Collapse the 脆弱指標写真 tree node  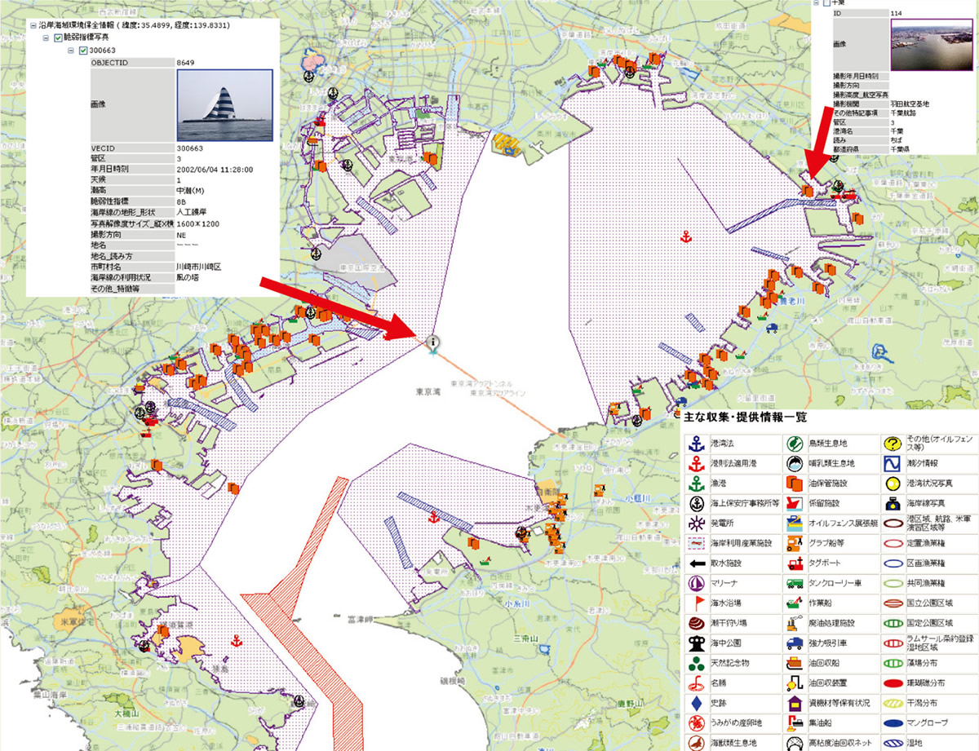[46, 38]
